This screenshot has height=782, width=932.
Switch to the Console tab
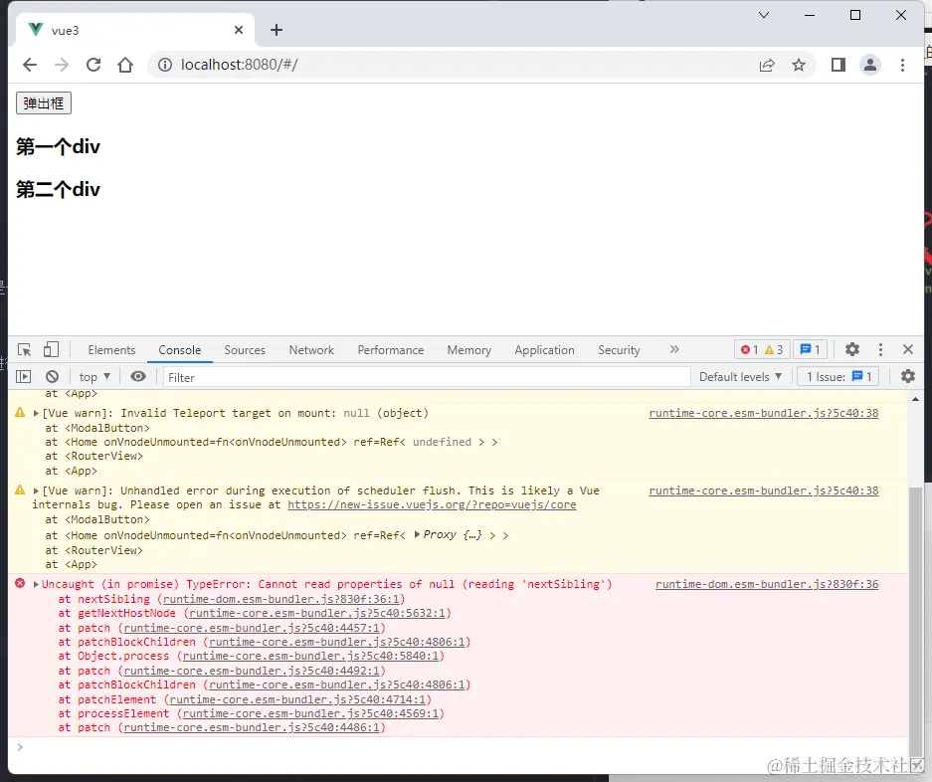pos(179,350)
